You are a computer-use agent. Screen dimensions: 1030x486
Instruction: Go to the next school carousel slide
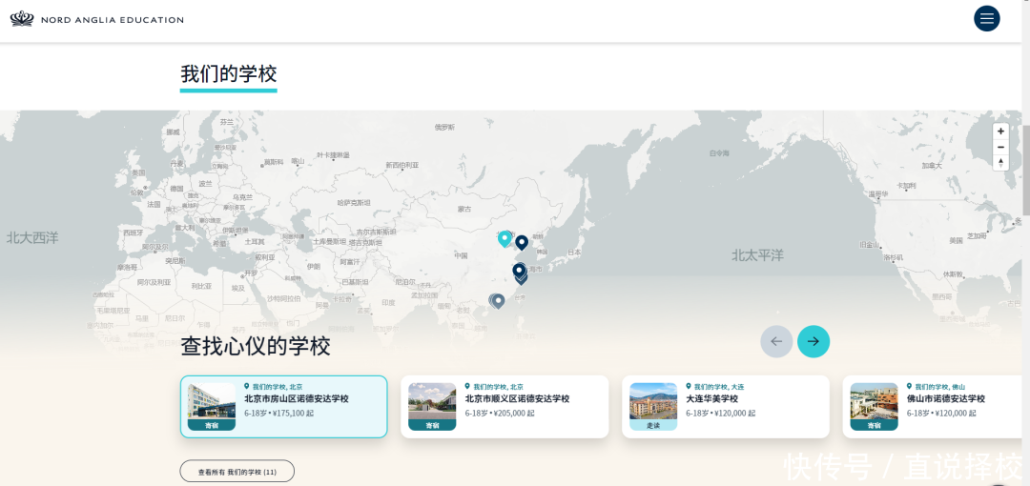pos(813,341)
